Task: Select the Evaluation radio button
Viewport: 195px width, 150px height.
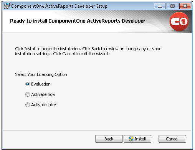Action: click(28, 84)
